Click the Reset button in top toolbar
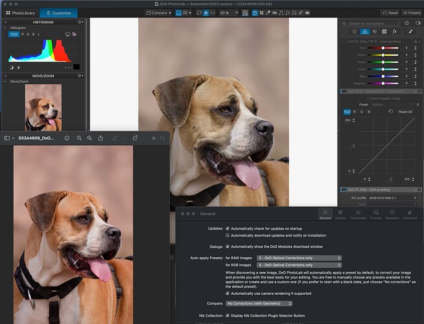424x324 pixels. coord(390,13)
